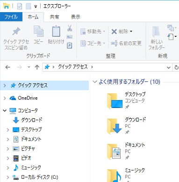Open the Recent locations dropdown
Viewport: 179px width, 182px height.
(29, 67)
